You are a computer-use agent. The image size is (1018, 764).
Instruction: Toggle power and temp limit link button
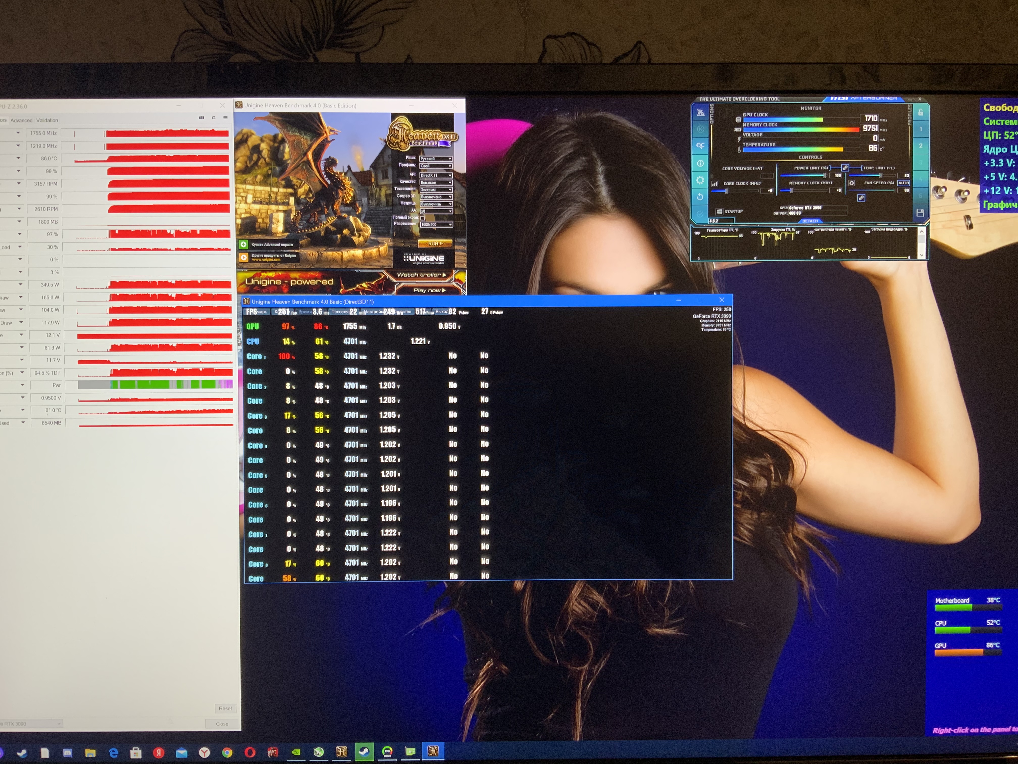click(x=845, y=168)
